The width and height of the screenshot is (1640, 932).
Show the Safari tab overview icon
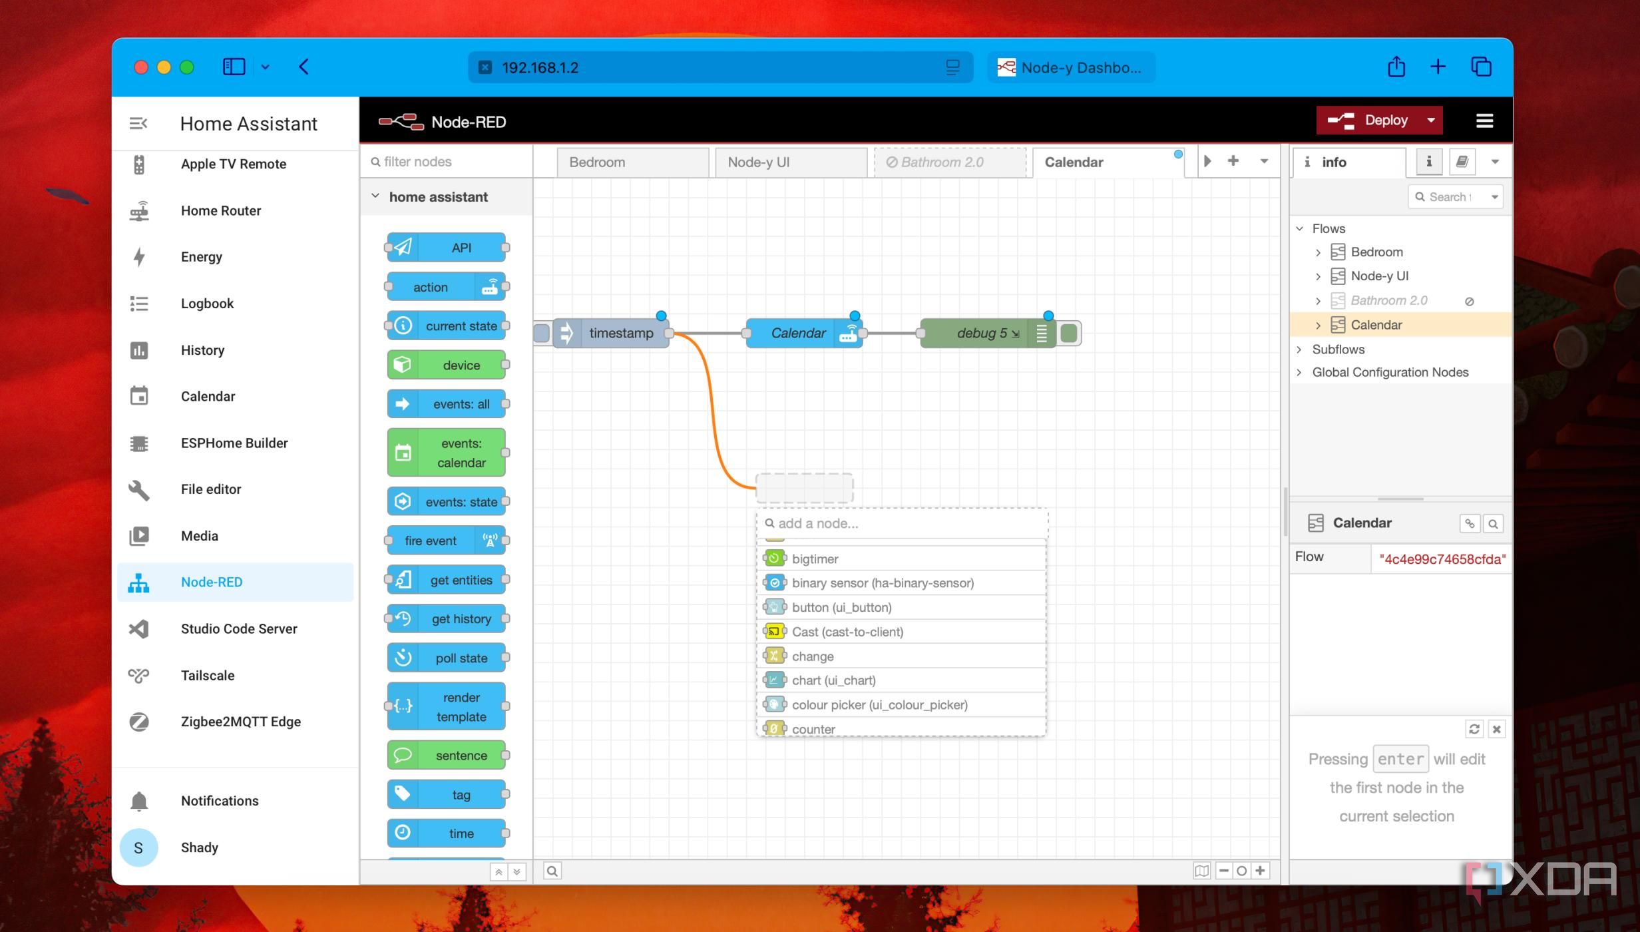(1481, 67)
